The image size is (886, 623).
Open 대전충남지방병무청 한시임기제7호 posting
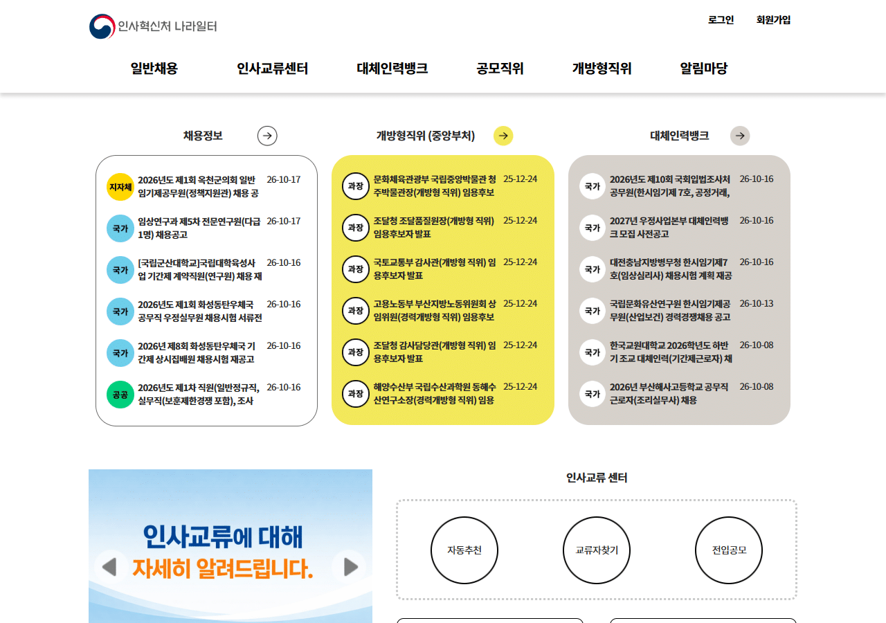pyautogui.click(x=671, y=269)
